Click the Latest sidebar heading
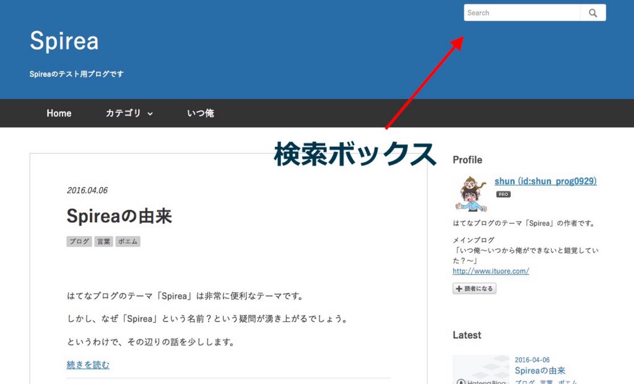The width and height of the screenshot is (634, 384). 467,335
